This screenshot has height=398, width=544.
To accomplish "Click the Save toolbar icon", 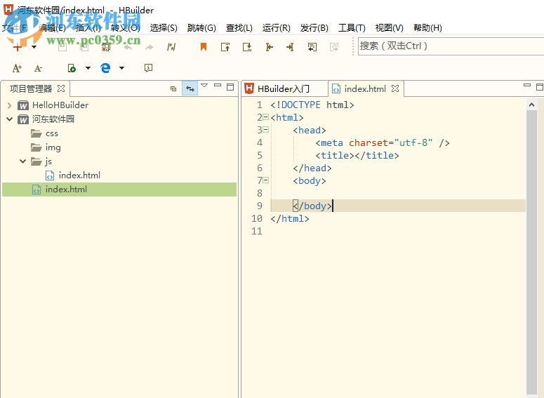I will pyautogui.click(x=62, y=47).
